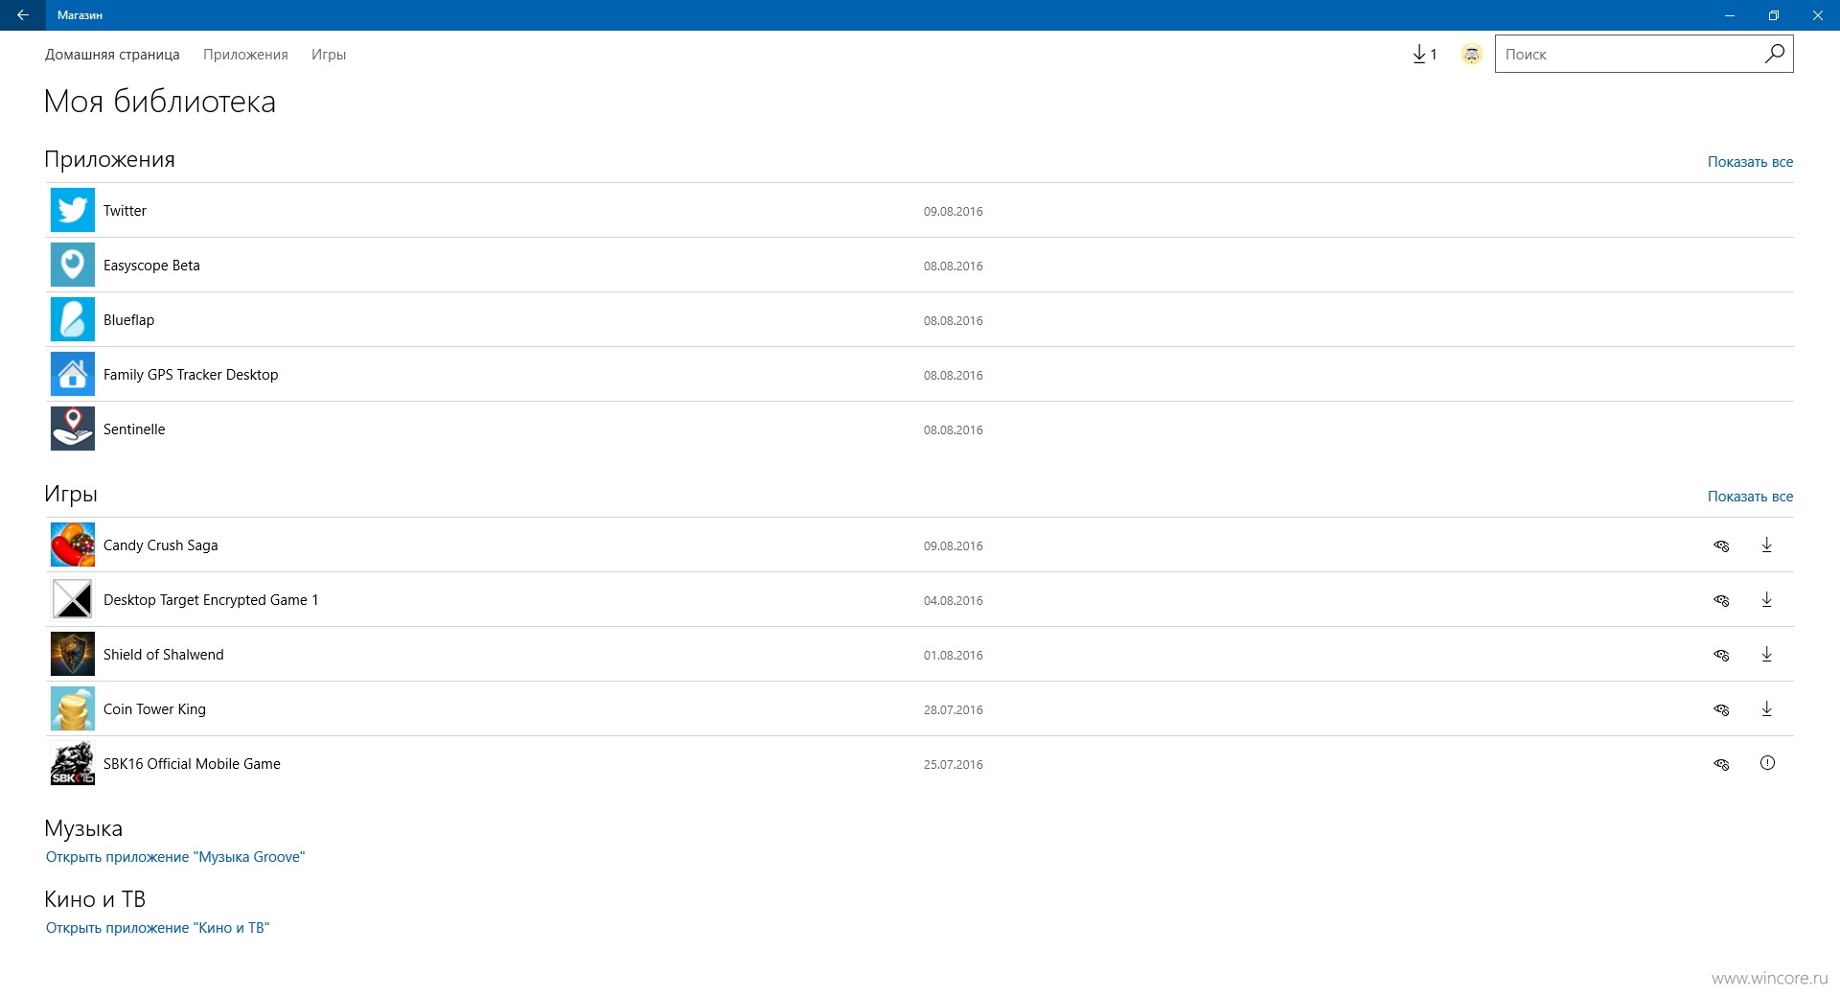1840x997 pixels.
Task: Select the Sentinelle app name
Action: 134,429
